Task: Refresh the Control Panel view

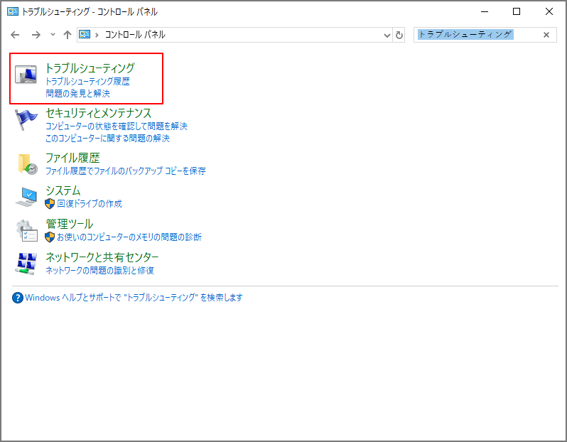Action: click(399, 35)
